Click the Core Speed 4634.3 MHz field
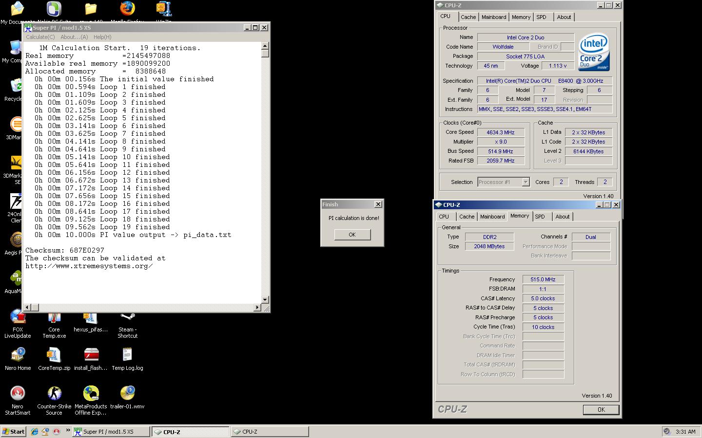This screenshot has height=438, width=702. tap(501, 132)
